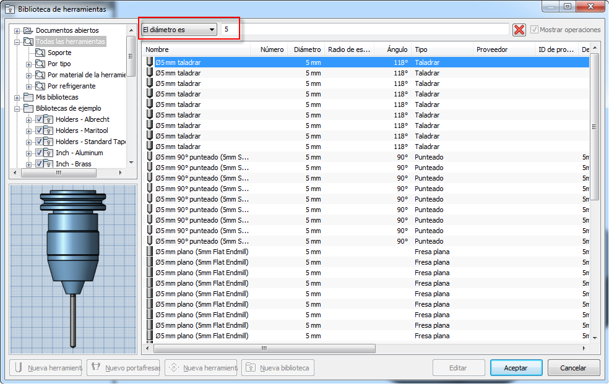Image resolution: width=609 pixels, height=384 pixels.
Task: Sort the list by the Ángulo column header
Action: (392, 49)
